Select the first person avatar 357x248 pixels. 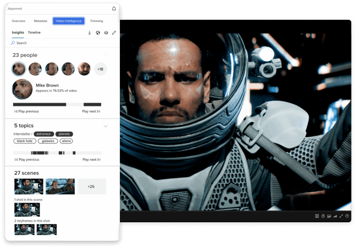[19, 69]
